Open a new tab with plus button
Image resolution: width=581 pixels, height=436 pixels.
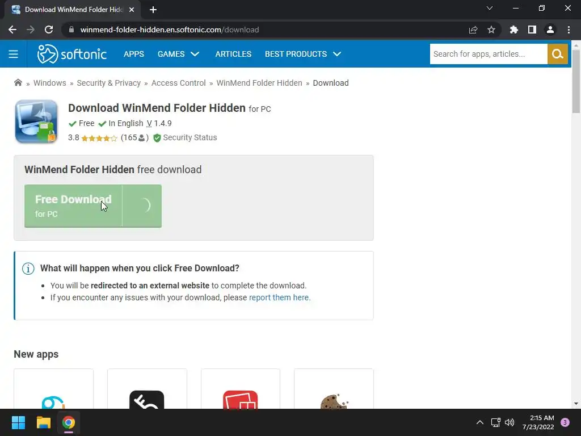[153, 10]
